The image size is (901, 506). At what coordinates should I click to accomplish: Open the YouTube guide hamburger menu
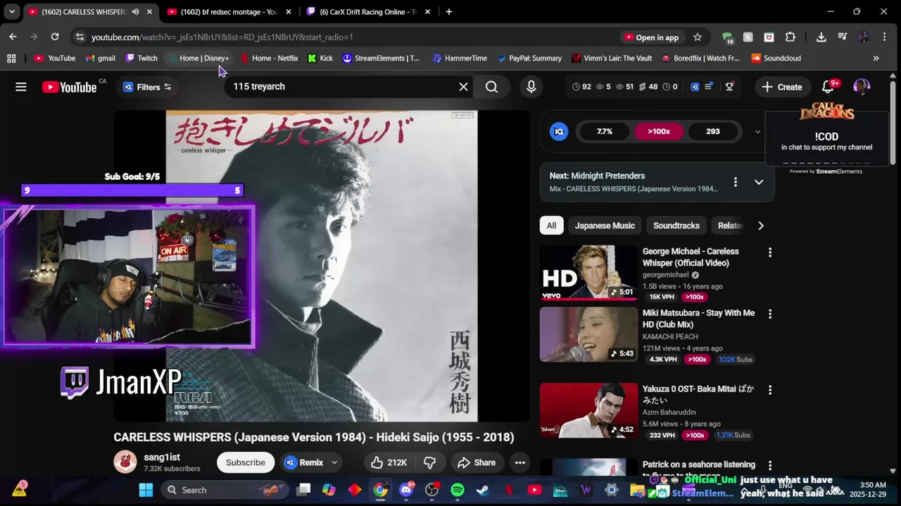click(x=21, y=86)
